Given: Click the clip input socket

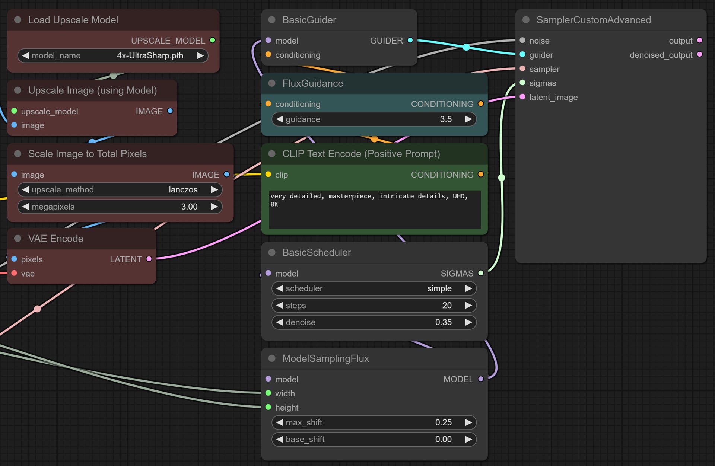Looking at the screenshot, I should [x=268, y=174].
